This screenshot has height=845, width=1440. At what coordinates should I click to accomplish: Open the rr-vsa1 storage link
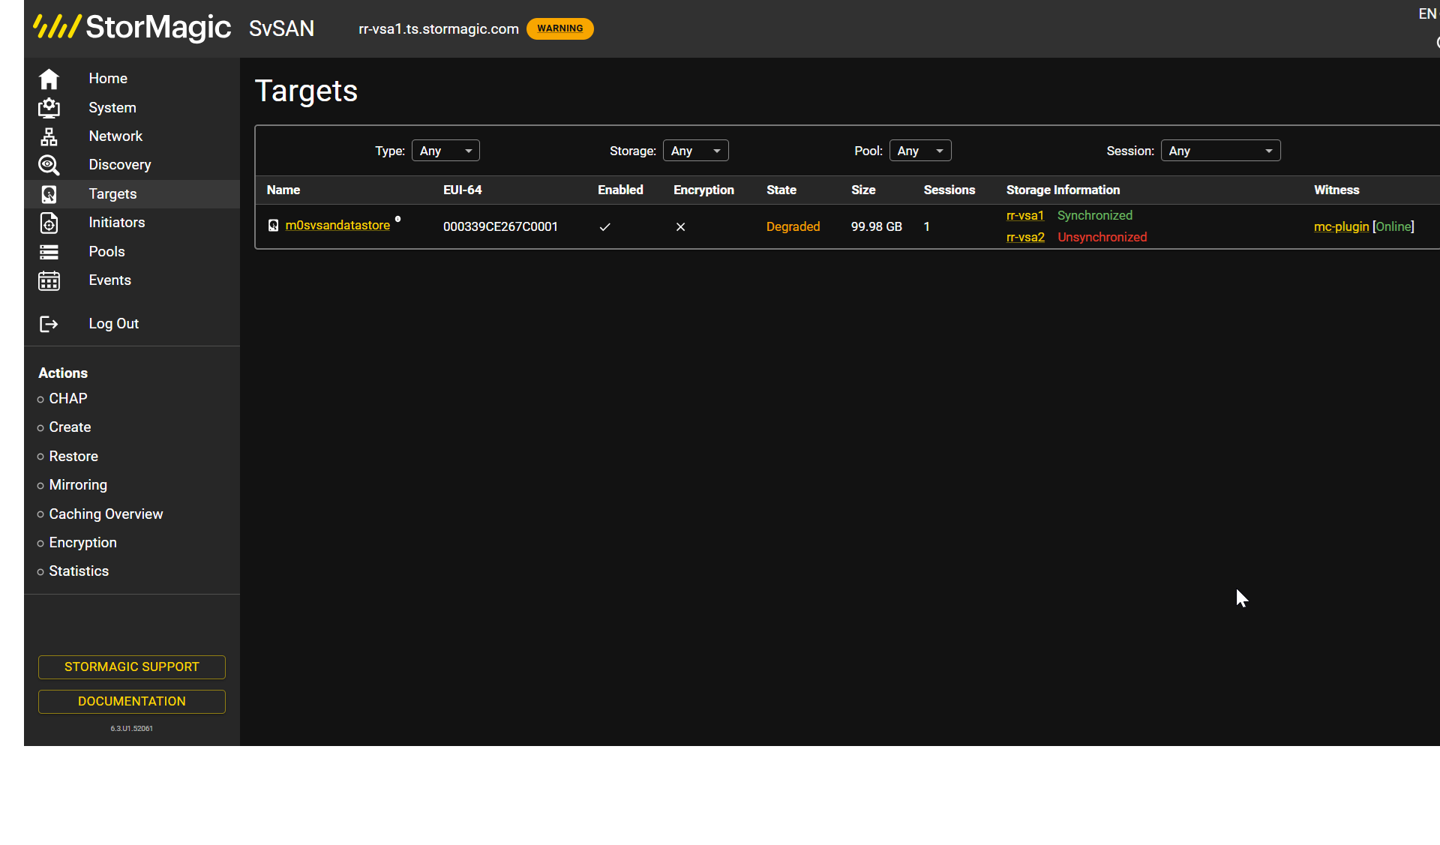click(x=1024, y=216)
